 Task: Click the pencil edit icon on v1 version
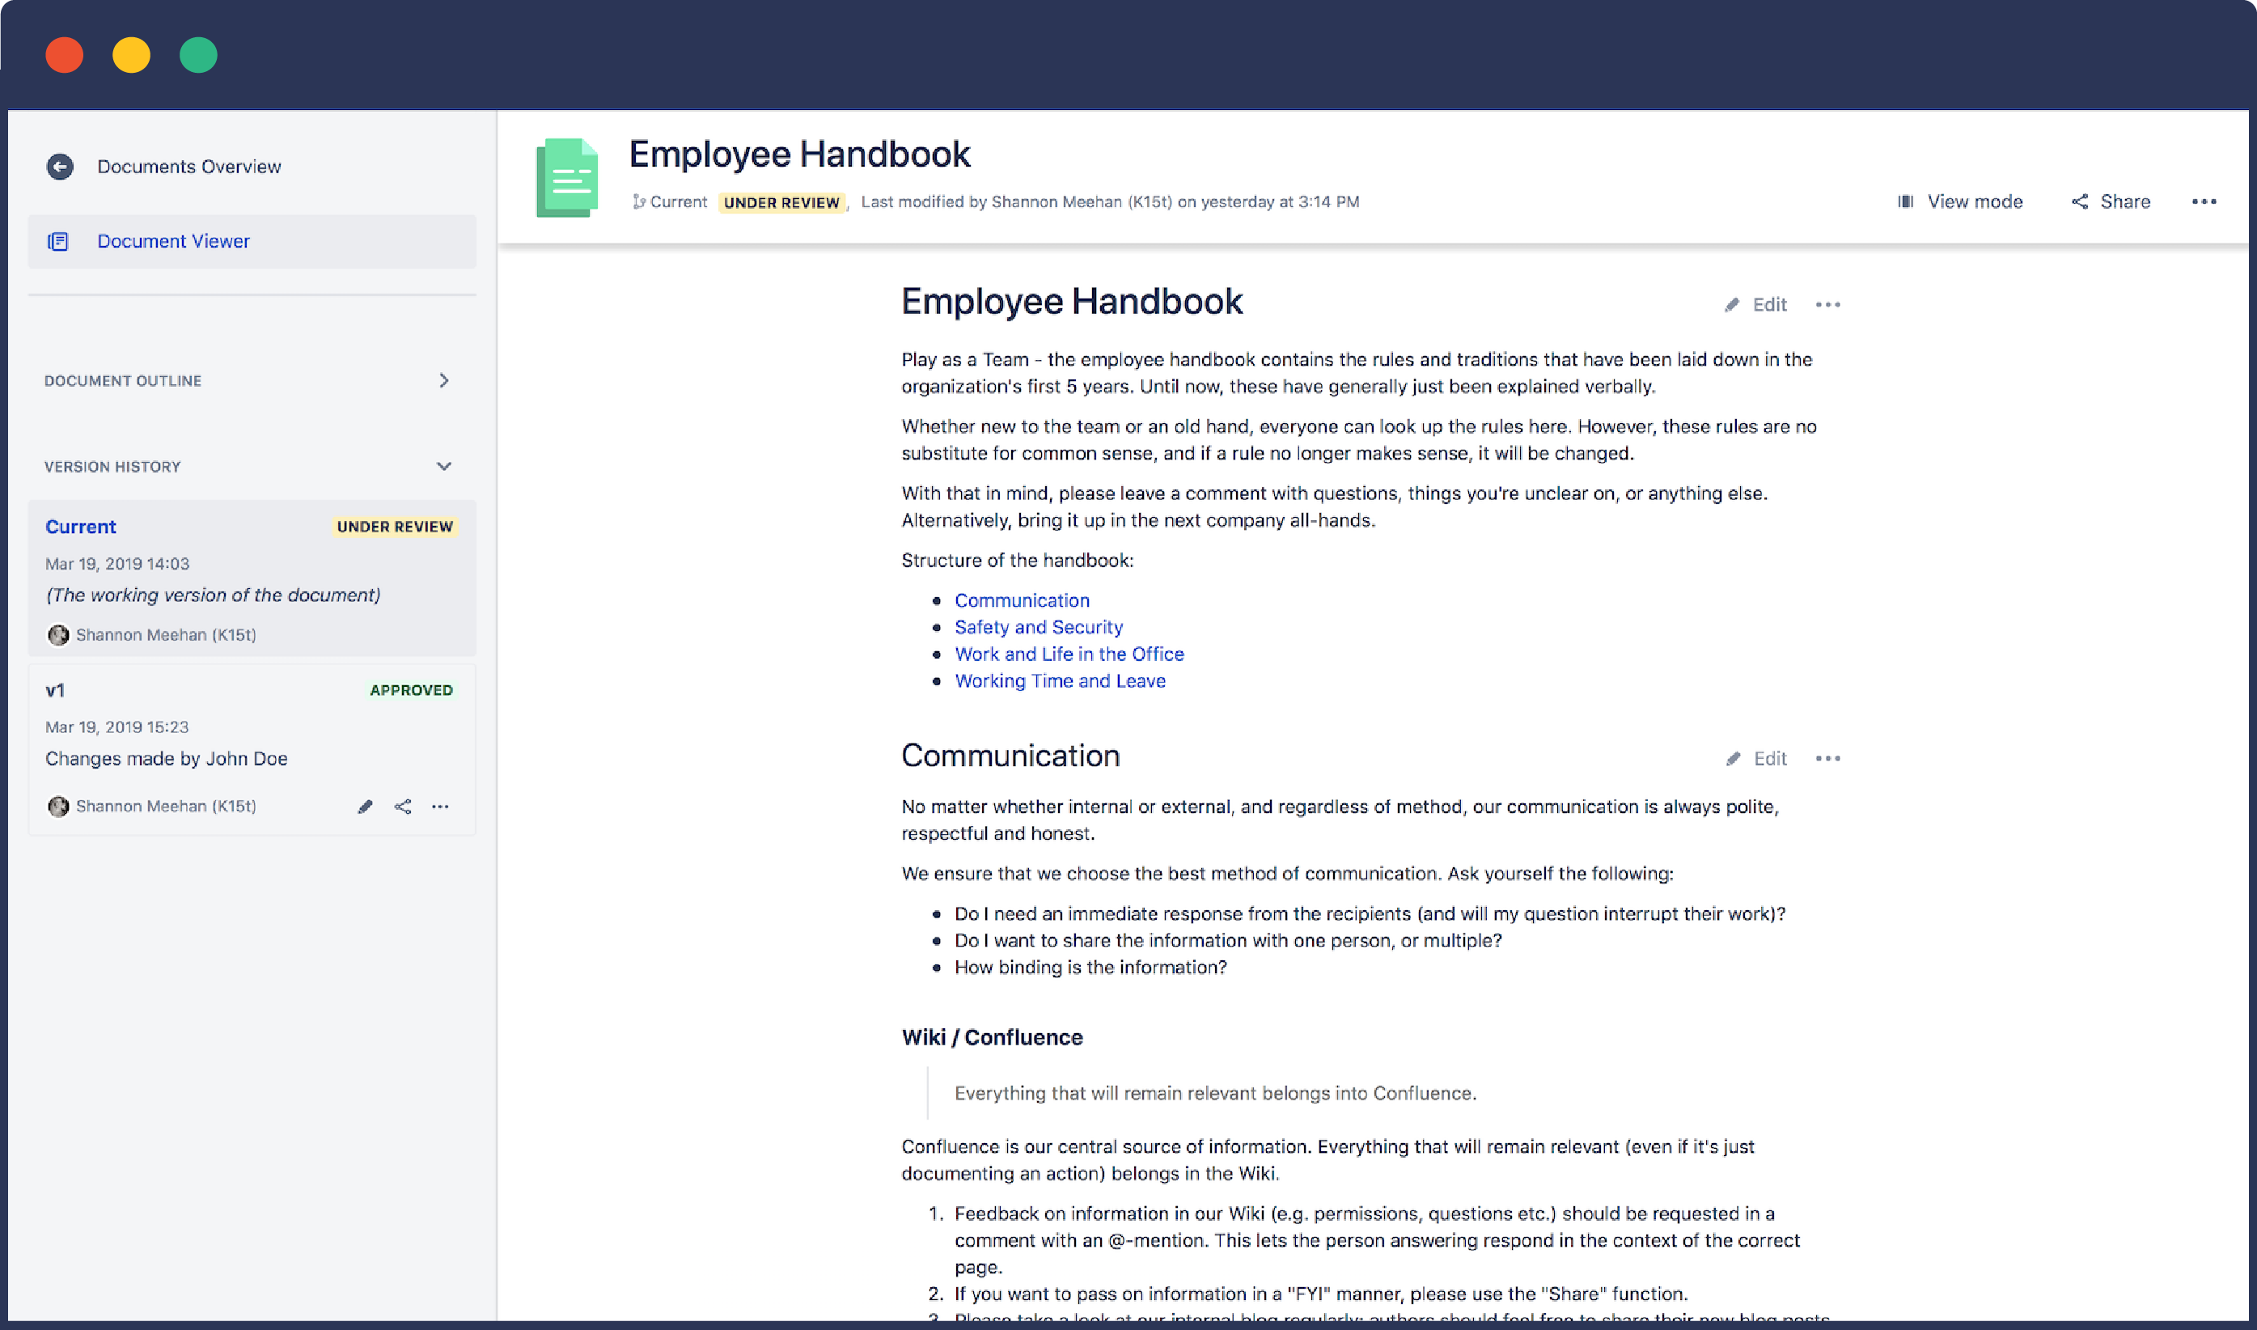tap(366, 806)
